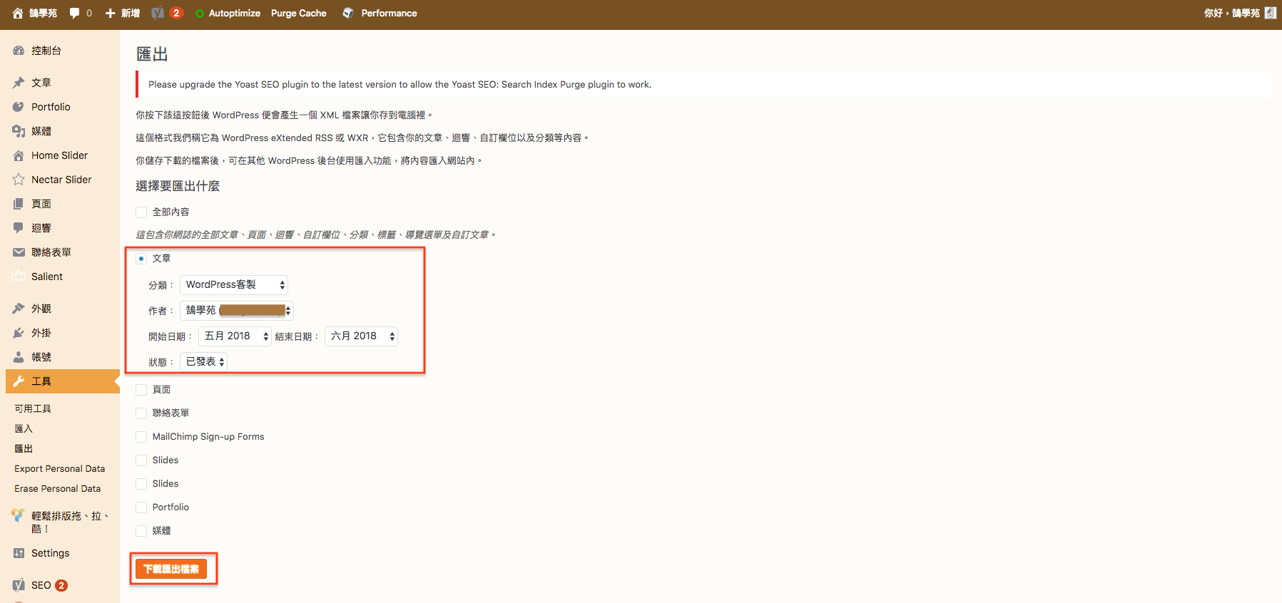Click the 輕鬆排版 page builder icon

19,515
